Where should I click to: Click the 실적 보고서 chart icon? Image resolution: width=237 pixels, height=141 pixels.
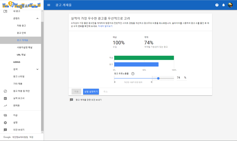click(5, 99)
